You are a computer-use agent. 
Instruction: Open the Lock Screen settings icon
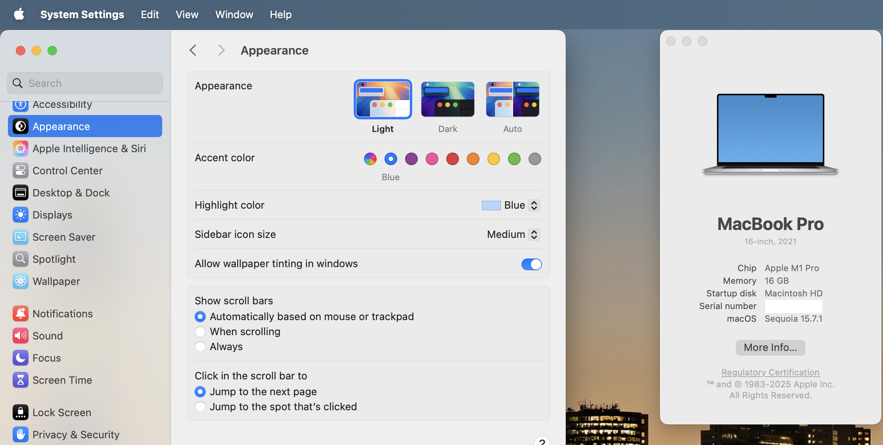tap(20, 413)
